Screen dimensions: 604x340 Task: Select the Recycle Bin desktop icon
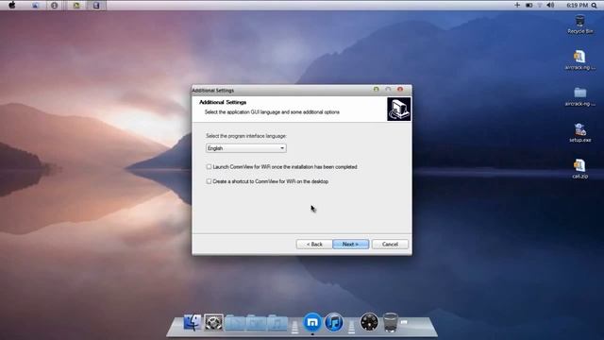[580, 25]
